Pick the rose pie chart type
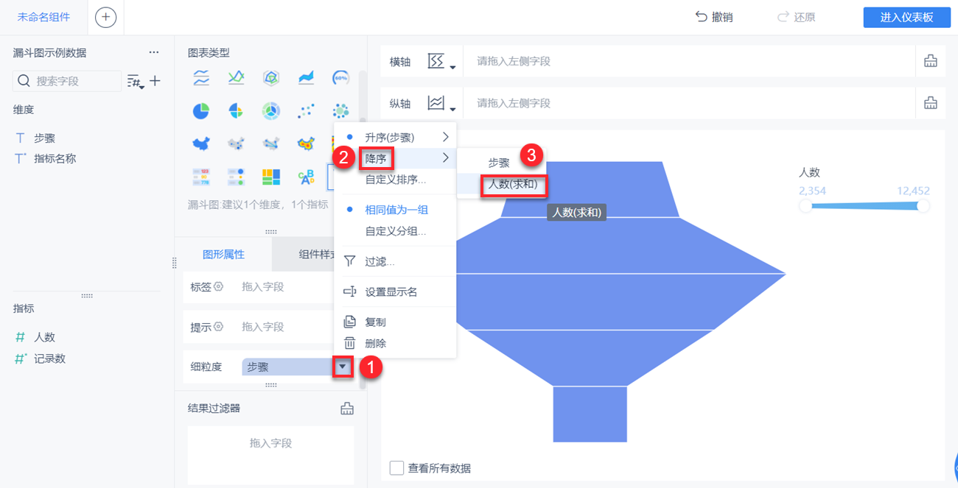The width and height of the screenshot is (958, 488). coord(236,111)
